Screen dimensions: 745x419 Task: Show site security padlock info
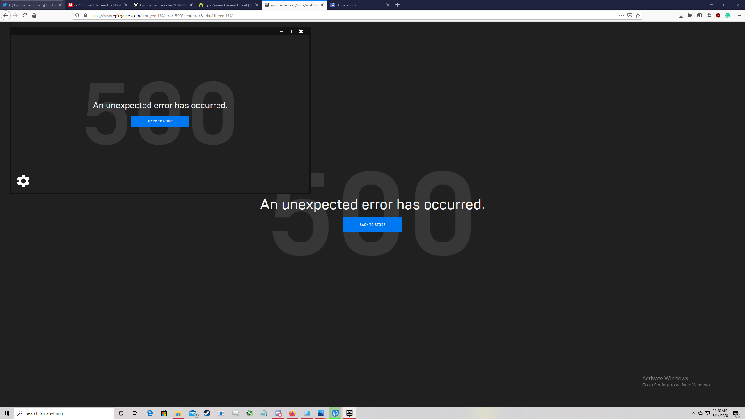click(x=86, y=15)
